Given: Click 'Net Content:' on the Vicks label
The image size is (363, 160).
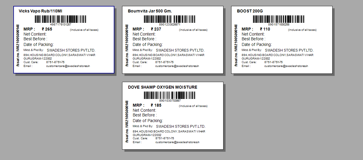Looking at the screenshot, I should tap(35, 34).
